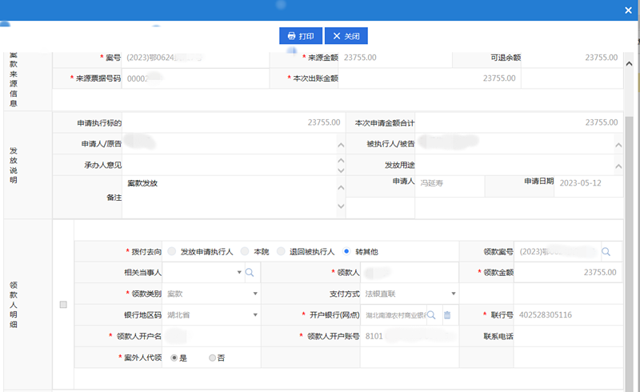Click the 发放用途 input field

pyautogui.click(x=515, y=165)
